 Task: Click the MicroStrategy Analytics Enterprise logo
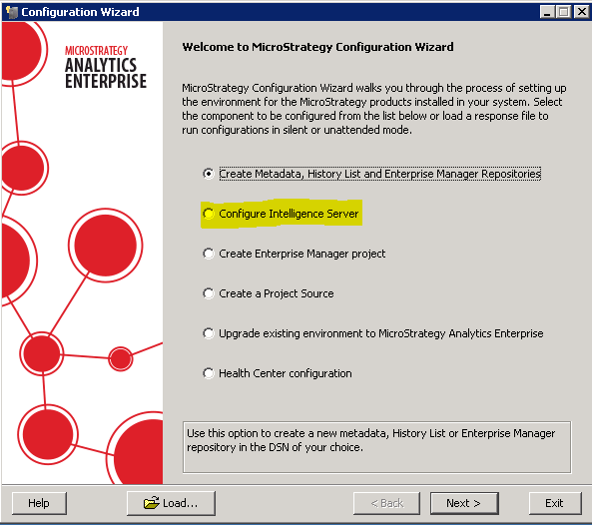pos(106,68)
